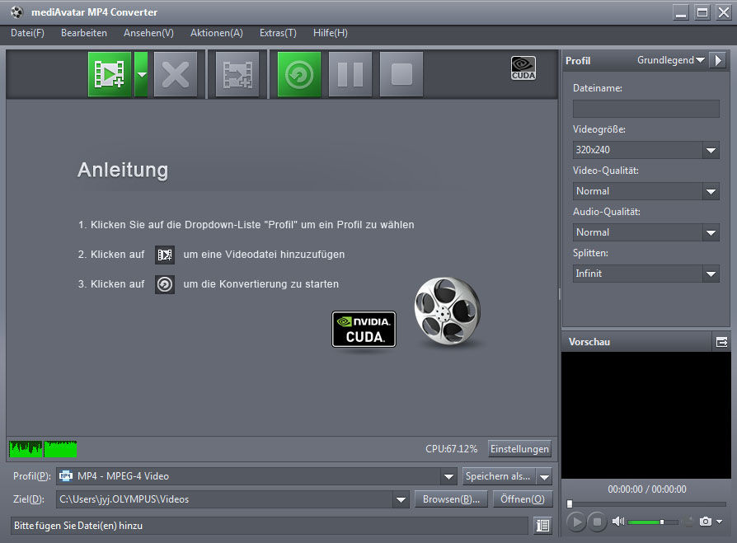Image resolution: width=737 pixels, height=543 pixels.
Task: Click the Anleitung heading
Action: coord(123,170)
